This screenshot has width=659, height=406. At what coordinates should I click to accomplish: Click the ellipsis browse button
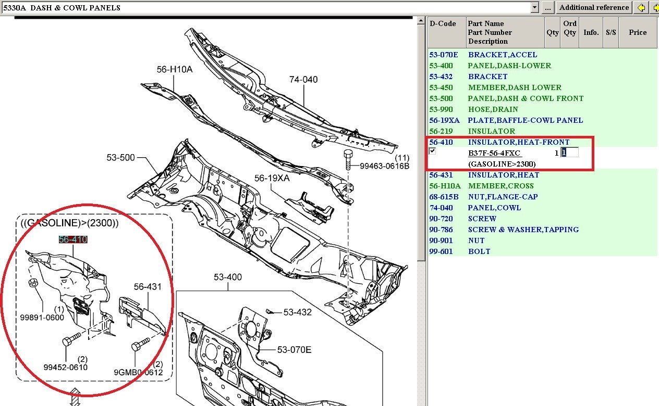point(547,8)
